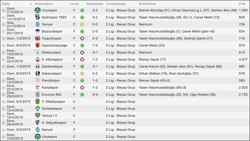Sort the list by Resultado column
The height and width of the screenshot is (141, 250).
(x=95, y=4)
